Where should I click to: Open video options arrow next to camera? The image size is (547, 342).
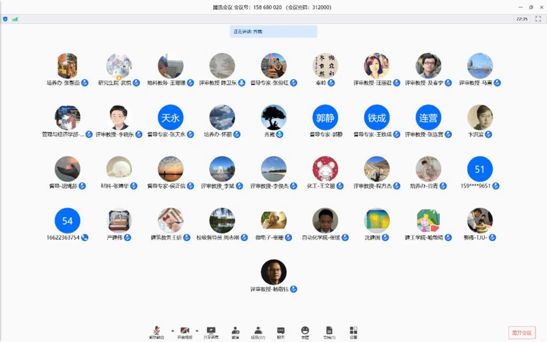(x=197, y=330)
